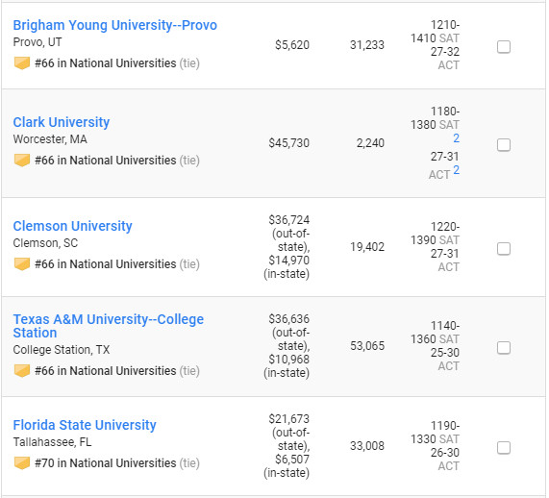
Task: Click the SAT footnote 2 for Clark University
Action: (456, 138)
